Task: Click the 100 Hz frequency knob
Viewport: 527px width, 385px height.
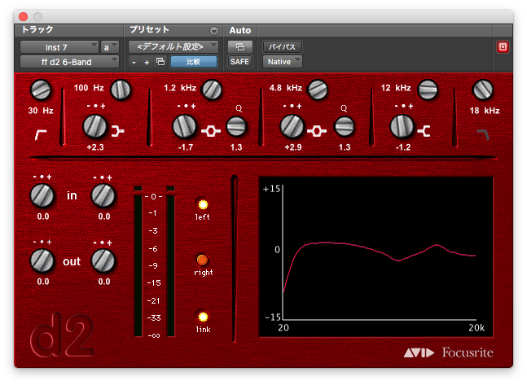Action: point(121,90)
